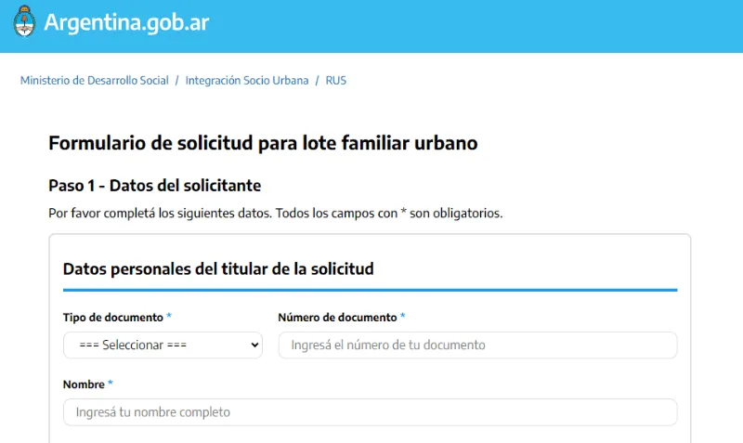The width and height of the screenshot is (743, 443).
Task: Select the RUS breadcrumb item
Action: point(335,81)
